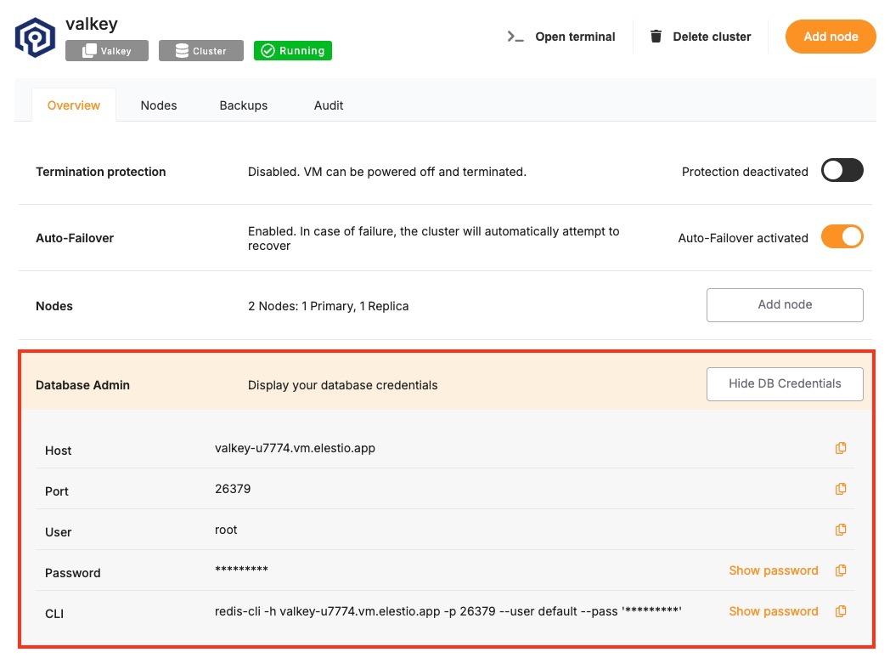Open the Backups tab
The image size is (890, 658).
click(x=243, y=105)
